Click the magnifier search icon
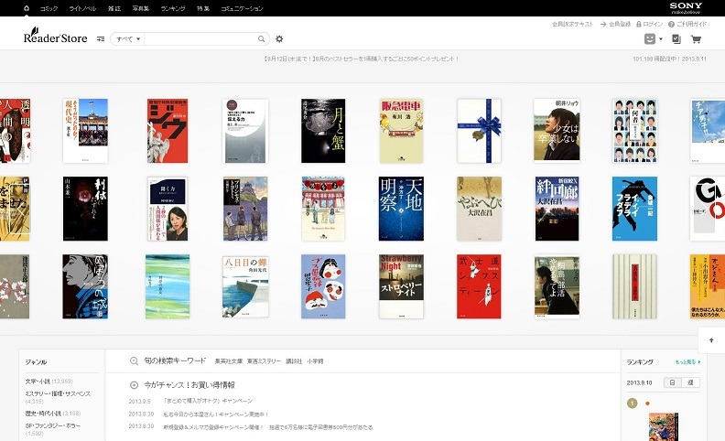The image size is (725, 441). pyautogui.click(x=261, y=38)
